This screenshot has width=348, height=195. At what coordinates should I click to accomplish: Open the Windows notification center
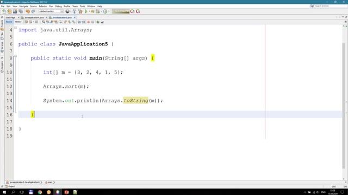pos(343,192)
